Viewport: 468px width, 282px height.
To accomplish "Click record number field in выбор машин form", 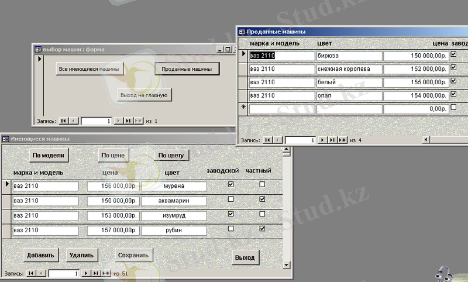I will point(97,121).
